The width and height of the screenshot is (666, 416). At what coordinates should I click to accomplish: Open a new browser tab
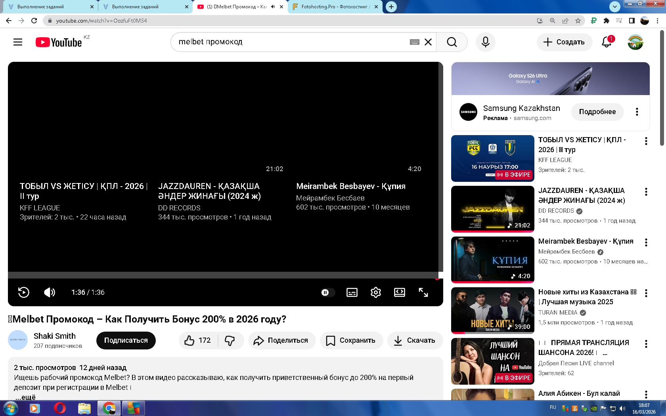click(x=391, y=7)
